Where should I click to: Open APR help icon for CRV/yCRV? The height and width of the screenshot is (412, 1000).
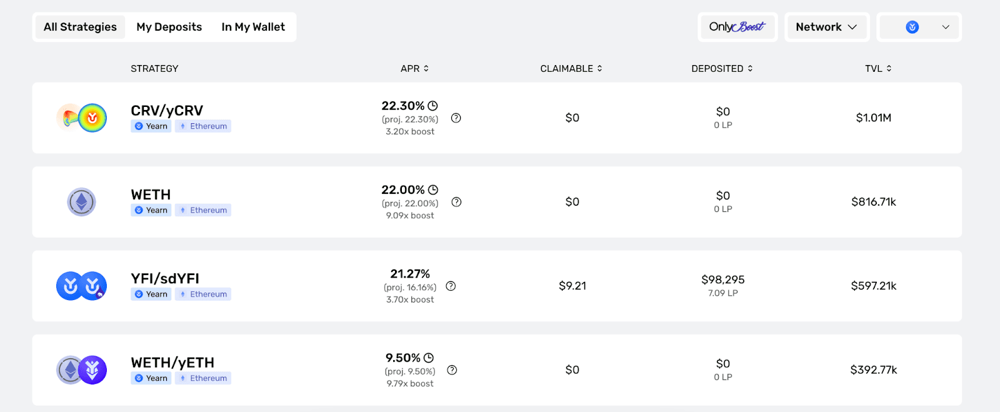coord(456,118)
